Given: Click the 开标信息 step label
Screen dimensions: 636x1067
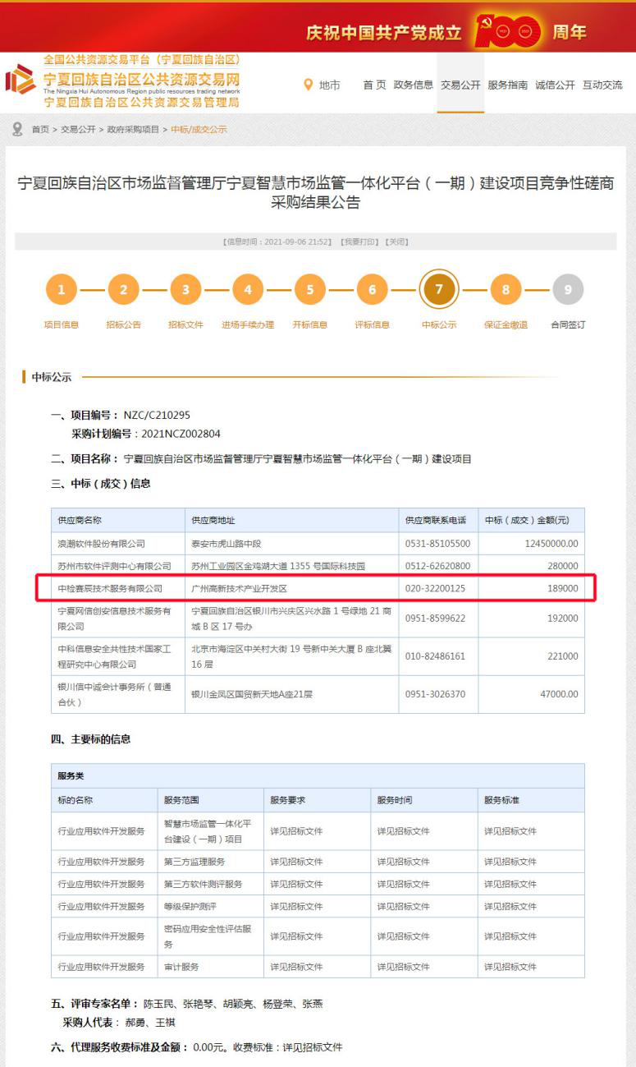Looking at the screenshot, I should (310, 325).
